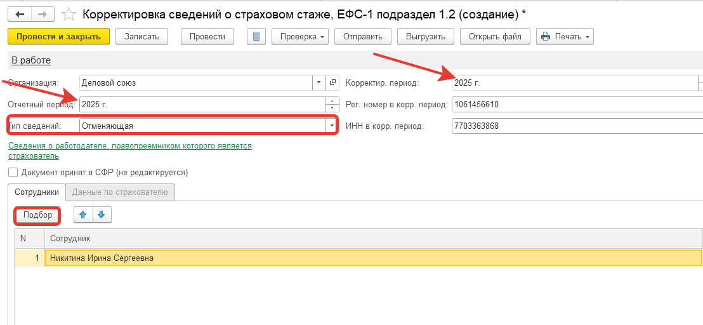
Task: Switch to Данные по страхователю tab
Action: (x=120, y=192)
